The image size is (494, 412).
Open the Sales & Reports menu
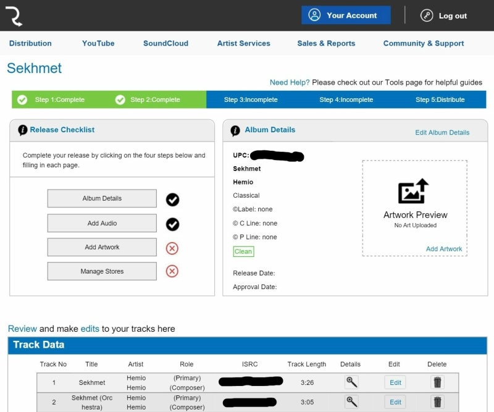click(326, 43)
